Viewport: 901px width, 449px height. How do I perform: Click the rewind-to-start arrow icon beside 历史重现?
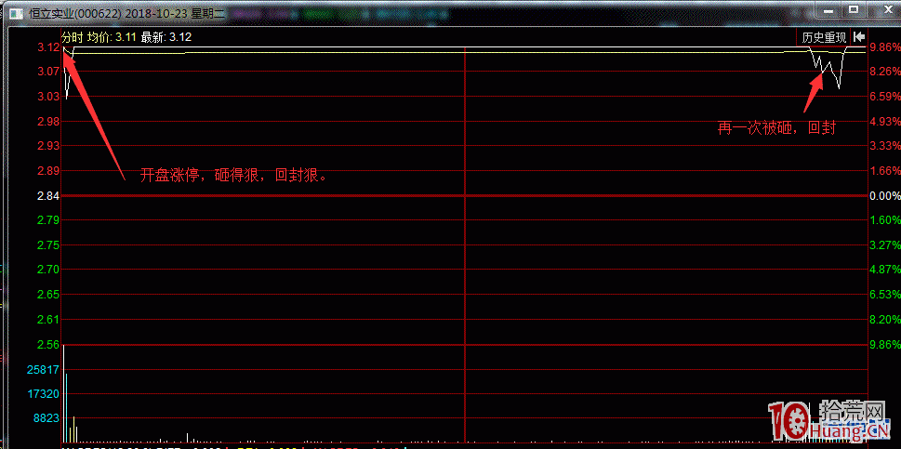coord(859,37)
